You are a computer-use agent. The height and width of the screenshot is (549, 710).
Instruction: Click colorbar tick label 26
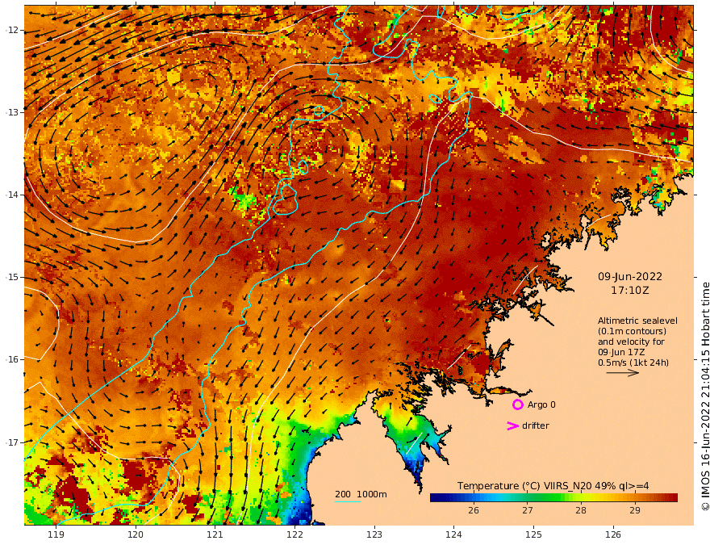[473, 510]
